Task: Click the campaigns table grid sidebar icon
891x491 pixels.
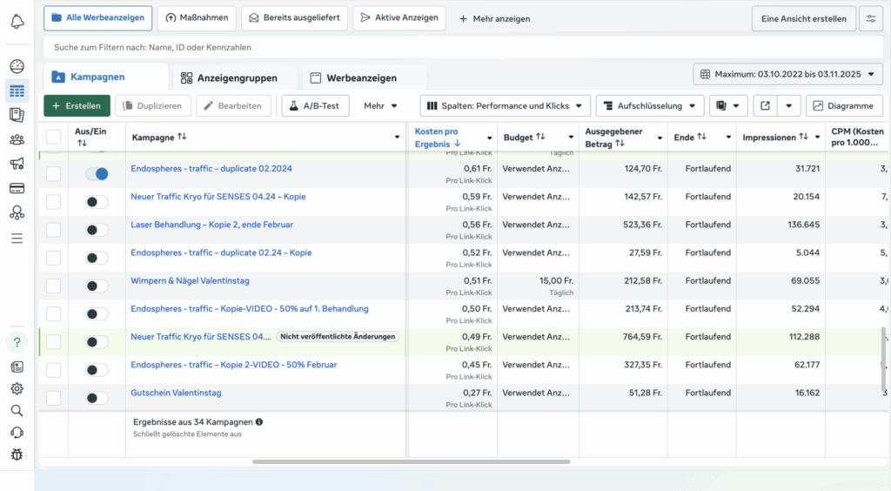Action: pos(17,91)
